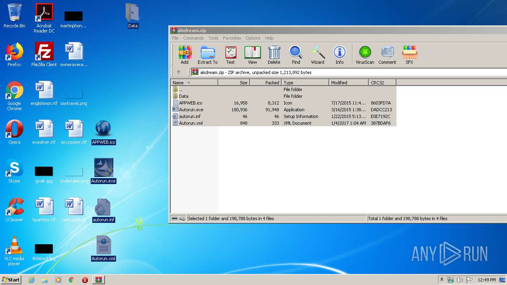Select the Opera desktop shortcut
Viewport: 507px width, 285px height.
pos(14,132)
